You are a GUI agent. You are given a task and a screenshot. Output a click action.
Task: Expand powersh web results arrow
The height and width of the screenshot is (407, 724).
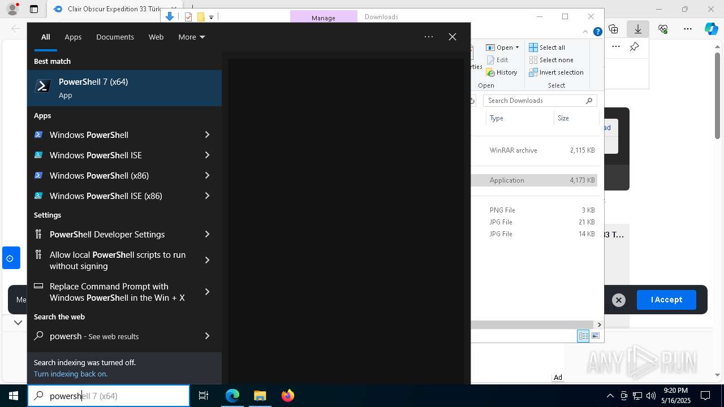pos(207,336)
